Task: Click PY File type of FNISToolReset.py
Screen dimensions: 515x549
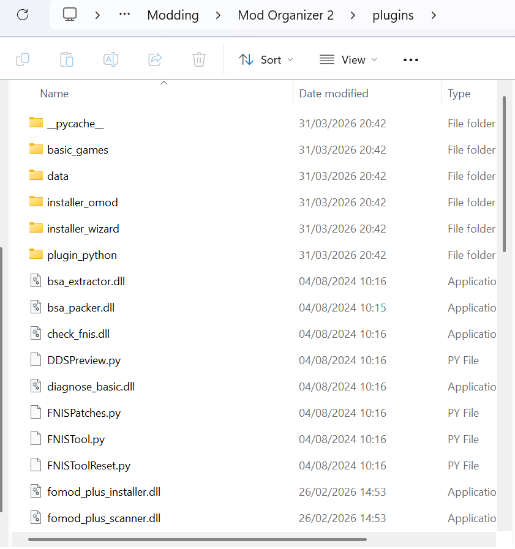Action: (x=463, y=465)
